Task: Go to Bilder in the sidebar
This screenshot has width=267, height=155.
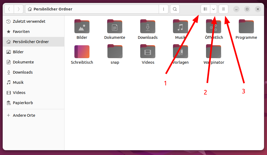Action: [34, 52]
